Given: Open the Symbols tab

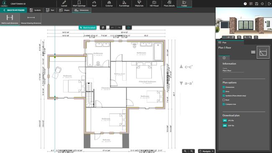Looking at the screenshot, I should coord(35,10).
